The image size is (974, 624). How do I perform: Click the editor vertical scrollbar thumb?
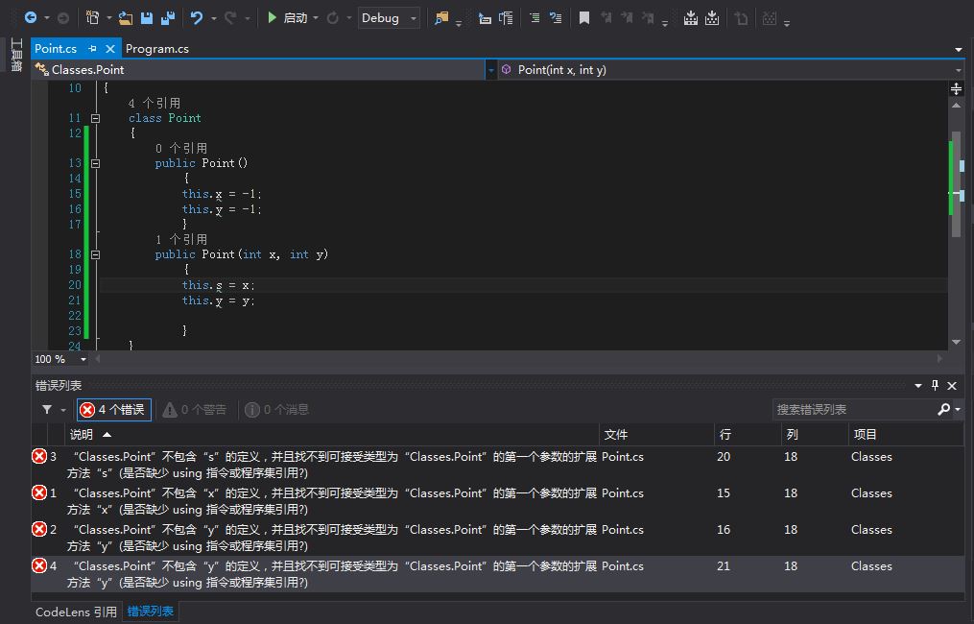(957, 184)
